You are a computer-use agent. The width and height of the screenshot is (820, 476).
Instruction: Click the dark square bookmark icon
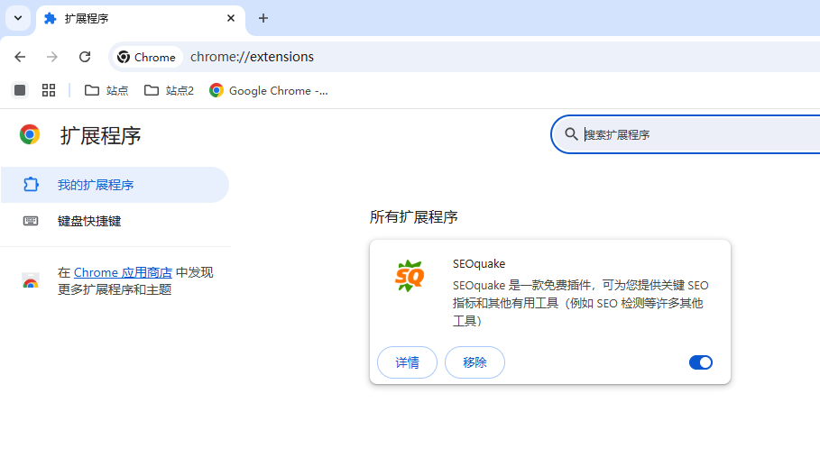[x=20, y=90]
